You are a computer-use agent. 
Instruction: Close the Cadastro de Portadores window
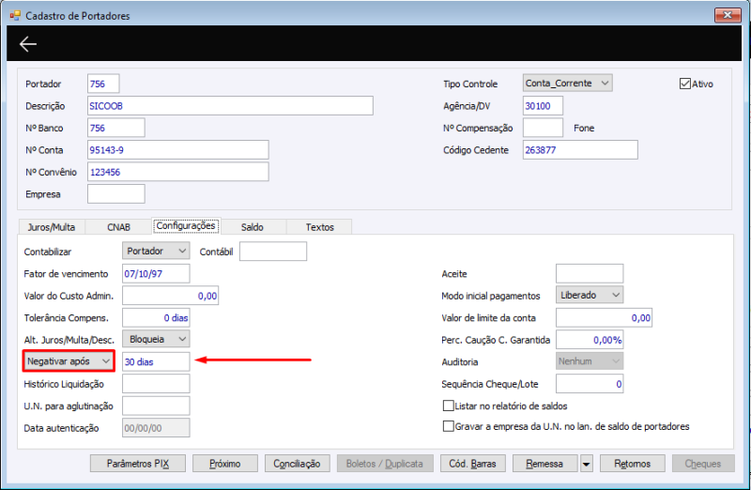(728, 15)
